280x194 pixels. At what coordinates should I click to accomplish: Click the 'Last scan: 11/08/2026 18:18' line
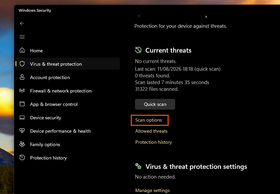point(178,69)
